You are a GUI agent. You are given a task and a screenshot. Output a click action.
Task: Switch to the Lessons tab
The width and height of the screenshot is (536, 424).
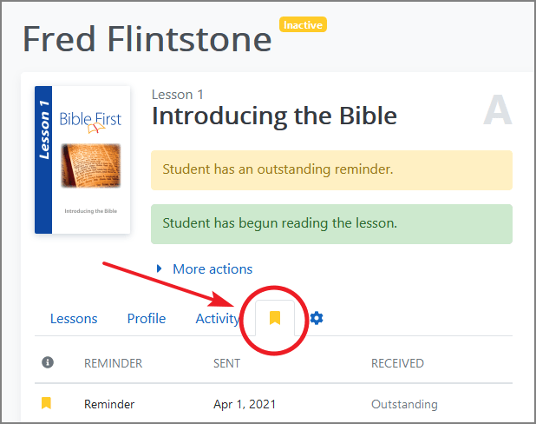click(74, 319)
